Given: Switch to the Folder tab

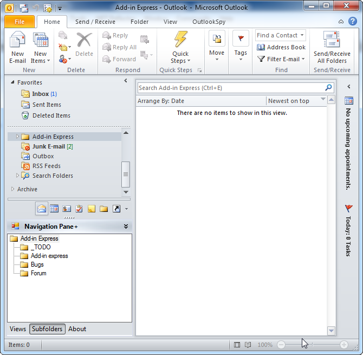Looking at the screenshot, I should coord(139,22).
